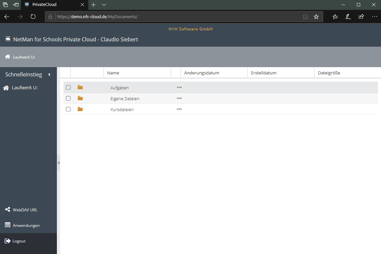Open the Kursdateien folder icon
Image resolution: width=381 pixels, height=254 pixels.
[80, 109]
